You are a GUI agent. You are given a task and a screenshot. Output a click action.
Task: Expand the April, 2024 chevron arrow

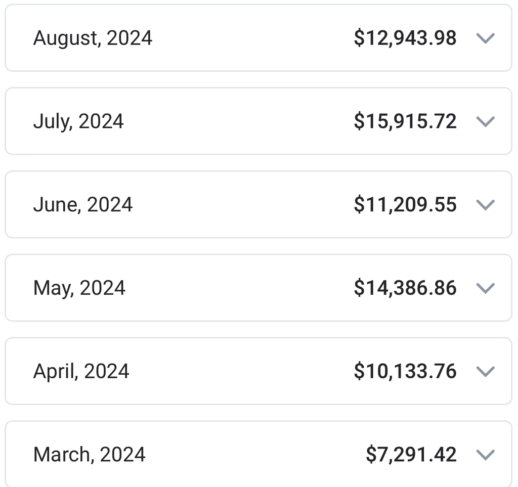click(485, 372)
